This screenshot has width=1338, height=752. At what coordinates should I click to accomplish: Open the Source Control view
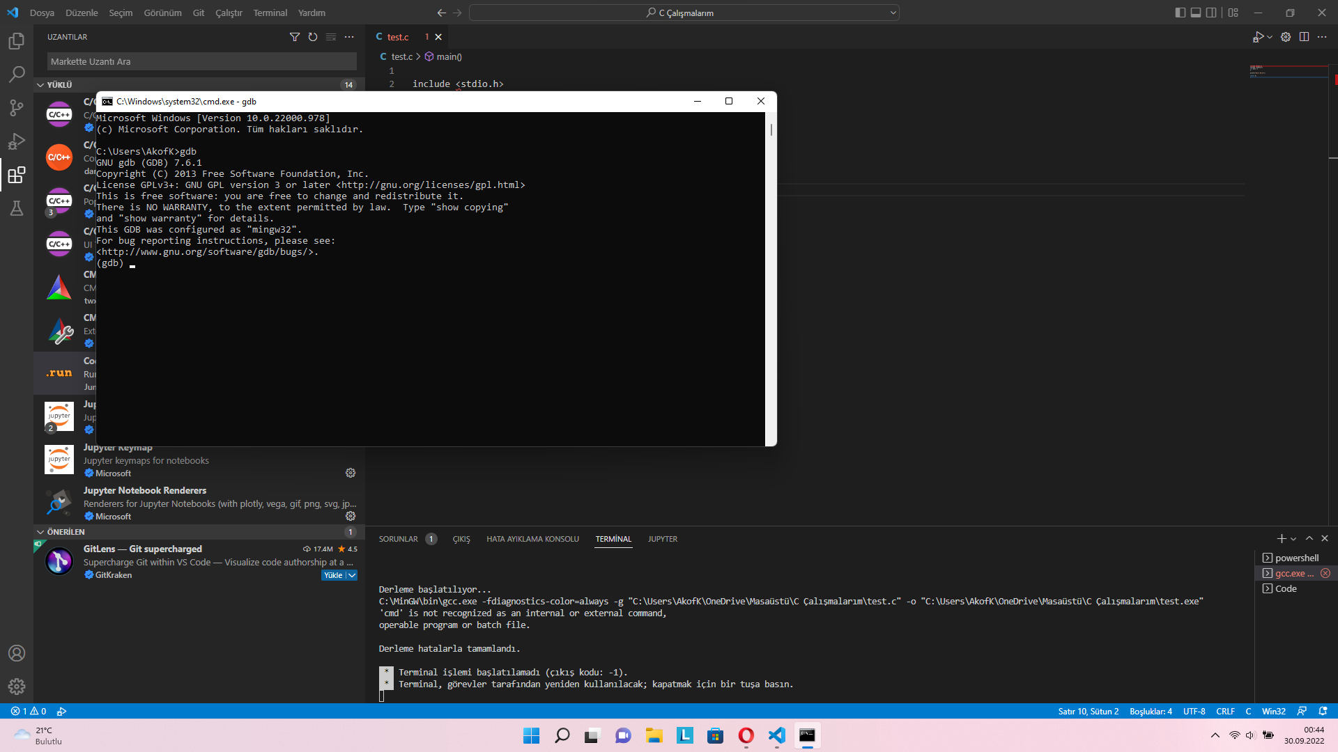click(x=17, y=108)
